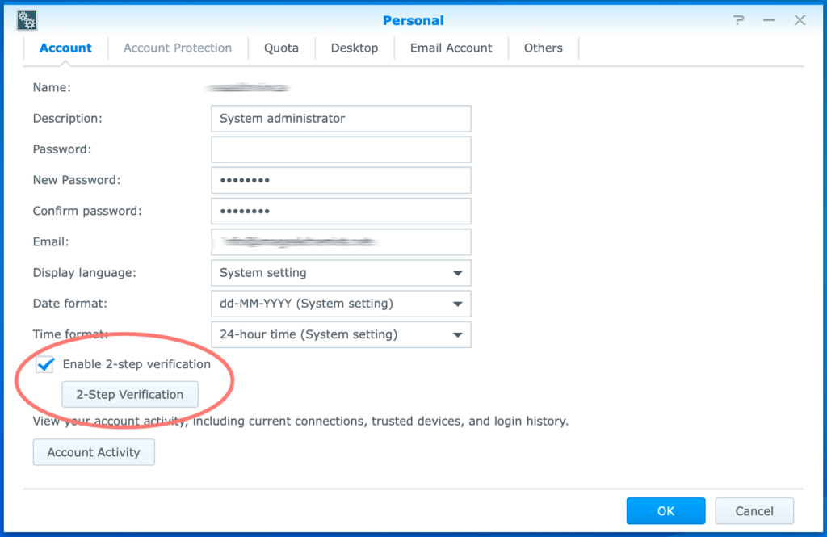Switch to the Account Protection tab
This screenshot has height=537, width=827.
coord(177,48)
